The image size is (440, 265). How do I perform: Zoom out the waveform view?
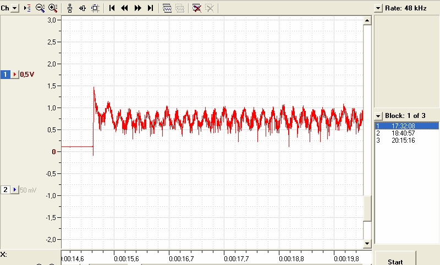40,8
